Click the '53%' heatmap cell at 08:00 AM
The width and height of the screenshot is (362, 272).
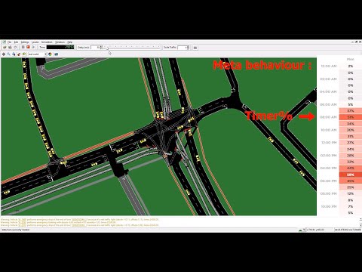351,117
